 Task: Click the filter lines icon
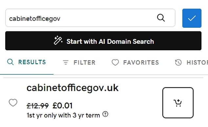pos(66,62)
